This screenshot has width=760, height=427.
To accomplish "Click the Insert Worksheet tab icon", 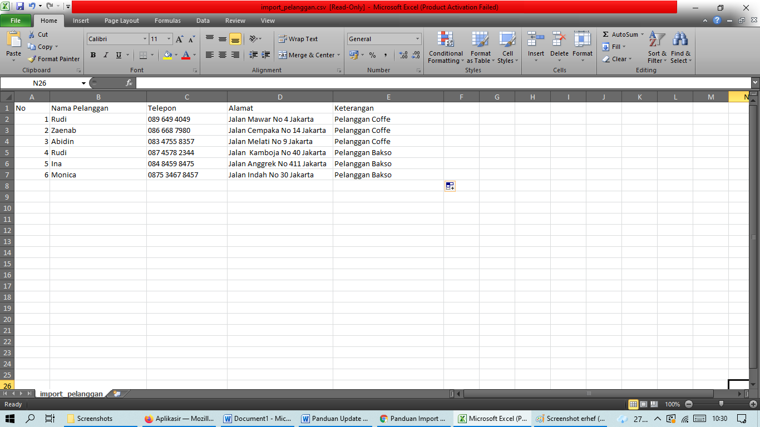I will point(116,394).
